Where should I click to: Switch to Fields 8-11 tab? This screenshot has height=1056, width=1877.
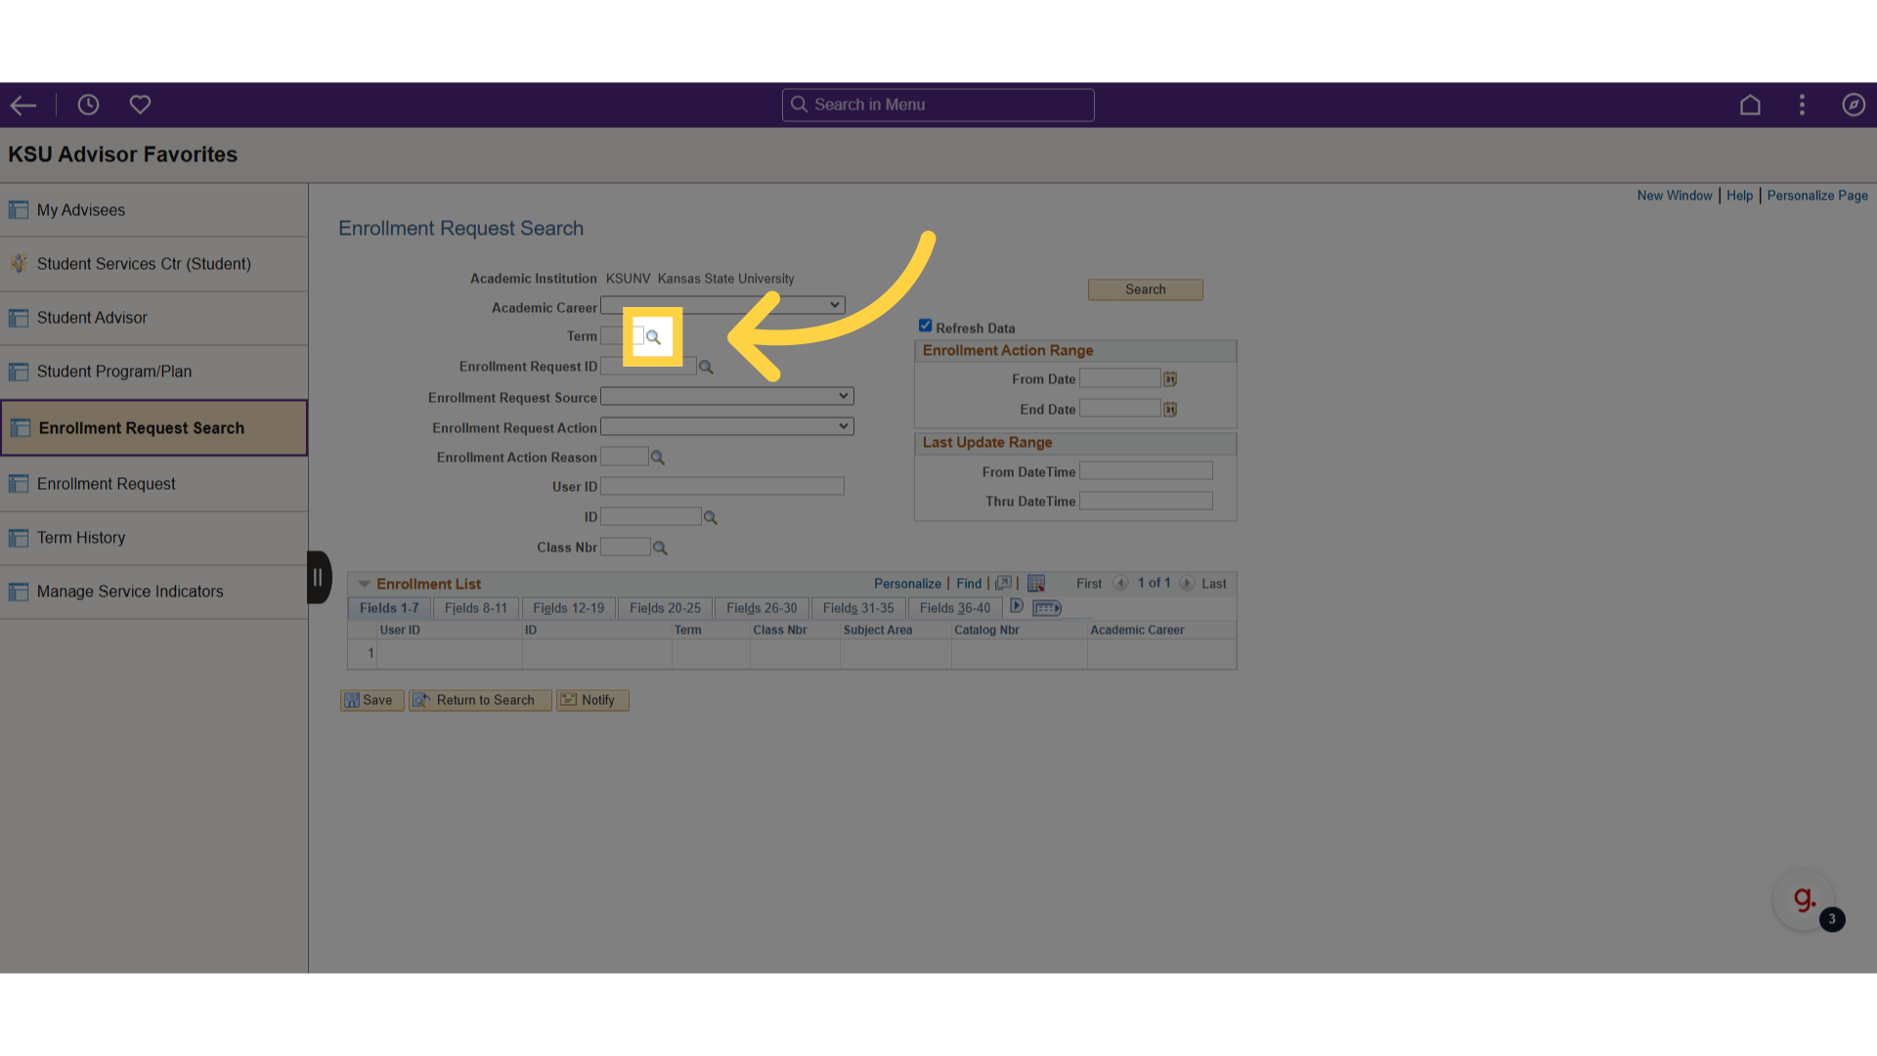(476, 608)
